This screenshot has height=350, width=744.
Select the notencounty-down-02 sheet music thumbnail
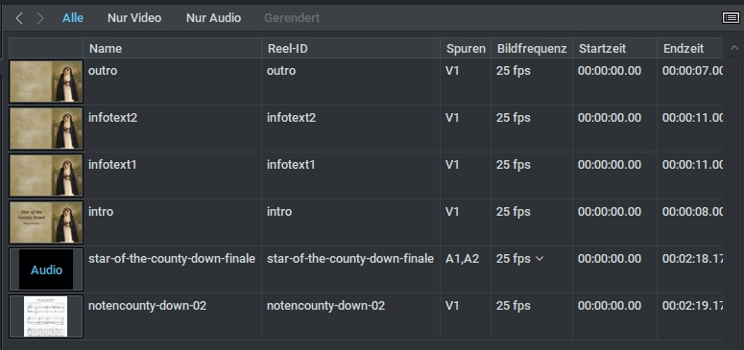(x=46, y=316)
